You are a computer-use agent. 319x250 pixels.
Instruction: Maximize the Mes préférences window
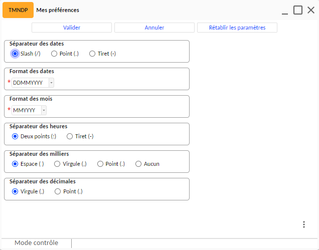pyautogui.click(x=298, y=10)
